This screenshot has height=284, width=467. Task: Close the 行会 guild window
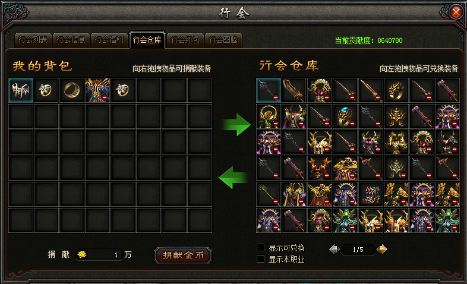point(456,12)
